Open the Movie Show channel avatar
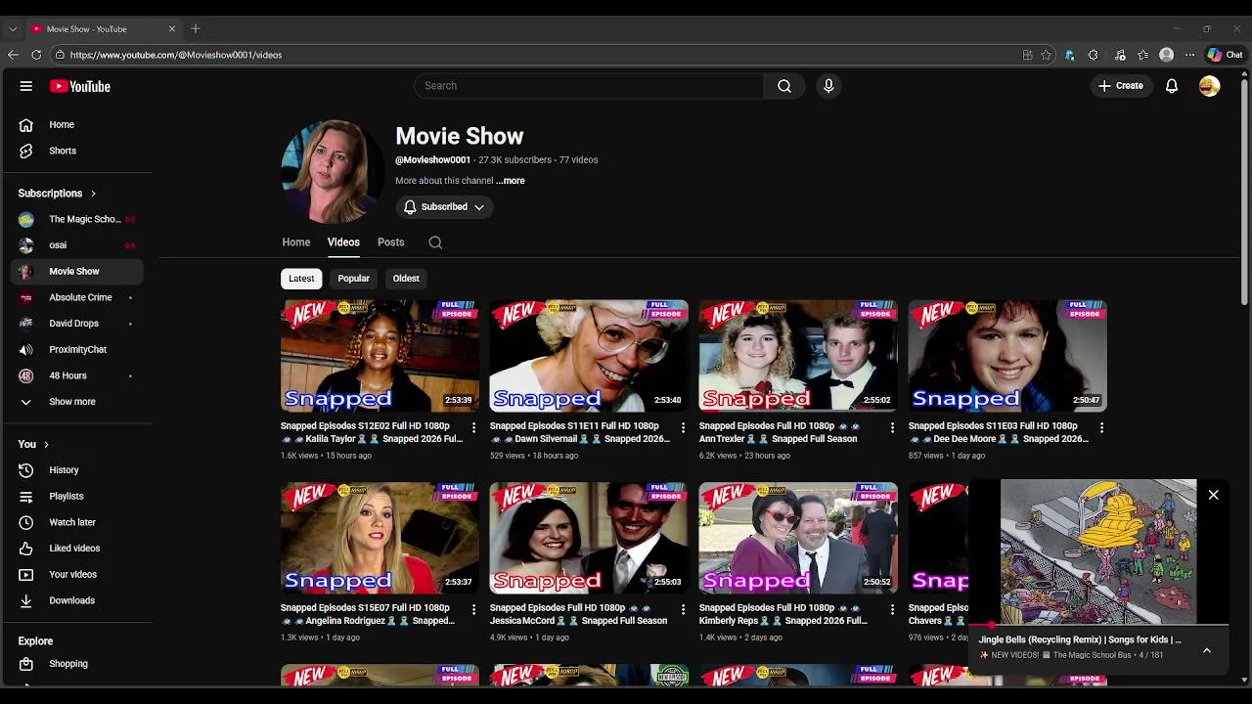 pos(331,172)
